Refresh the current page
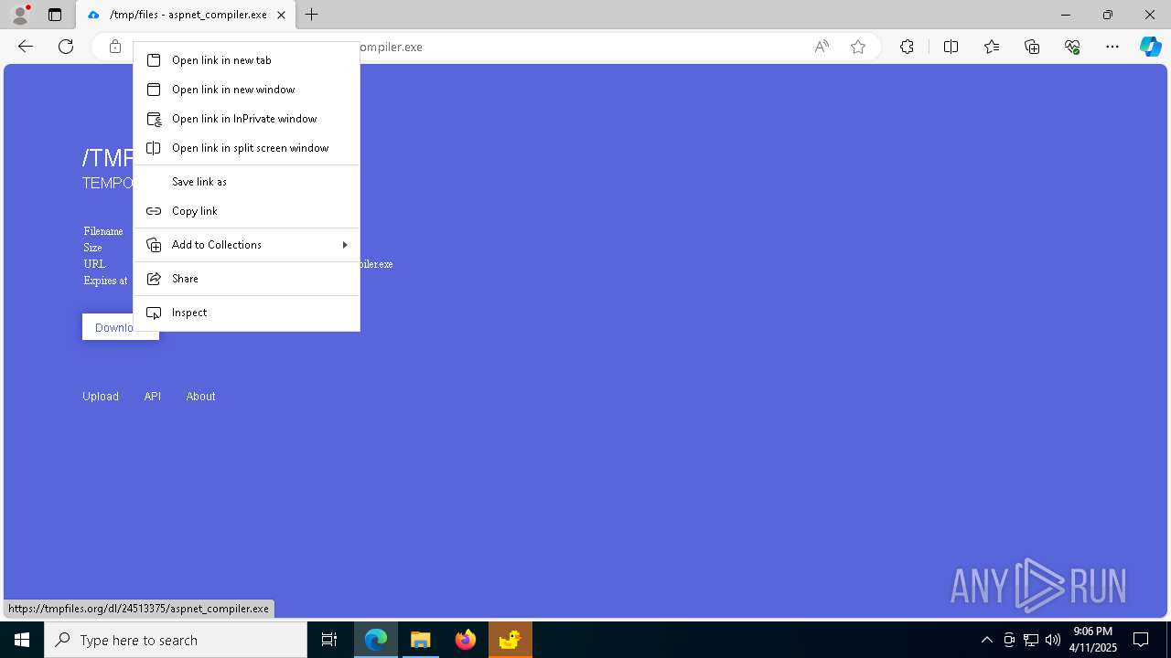Image resolution: width=1171 pixels, height=658 pixels. [66, 47]
